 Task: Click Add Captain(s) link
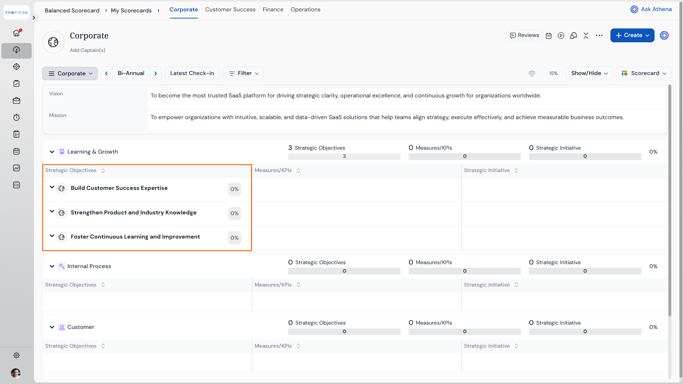coord(88,50)
